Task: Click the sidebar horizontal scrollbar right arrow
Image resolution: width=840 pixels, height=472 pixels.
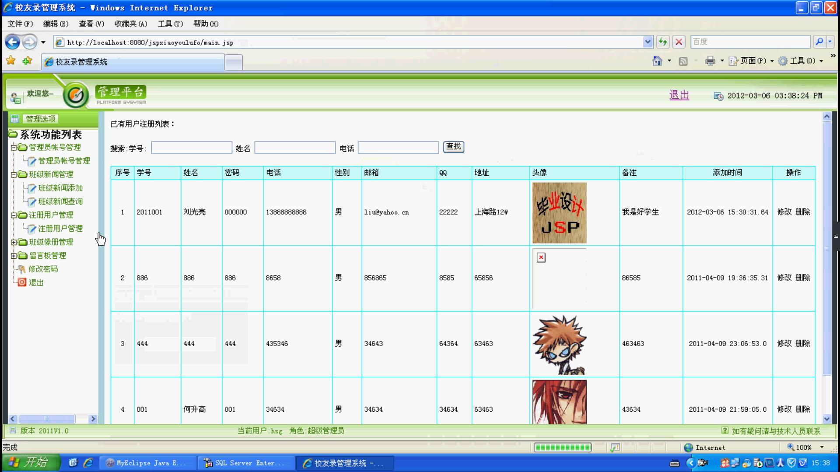Action: pyautogui.click(x=93, y=419)
